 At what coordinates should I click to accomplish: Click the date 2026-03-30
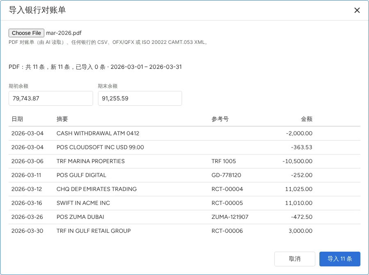click(27, 231)
